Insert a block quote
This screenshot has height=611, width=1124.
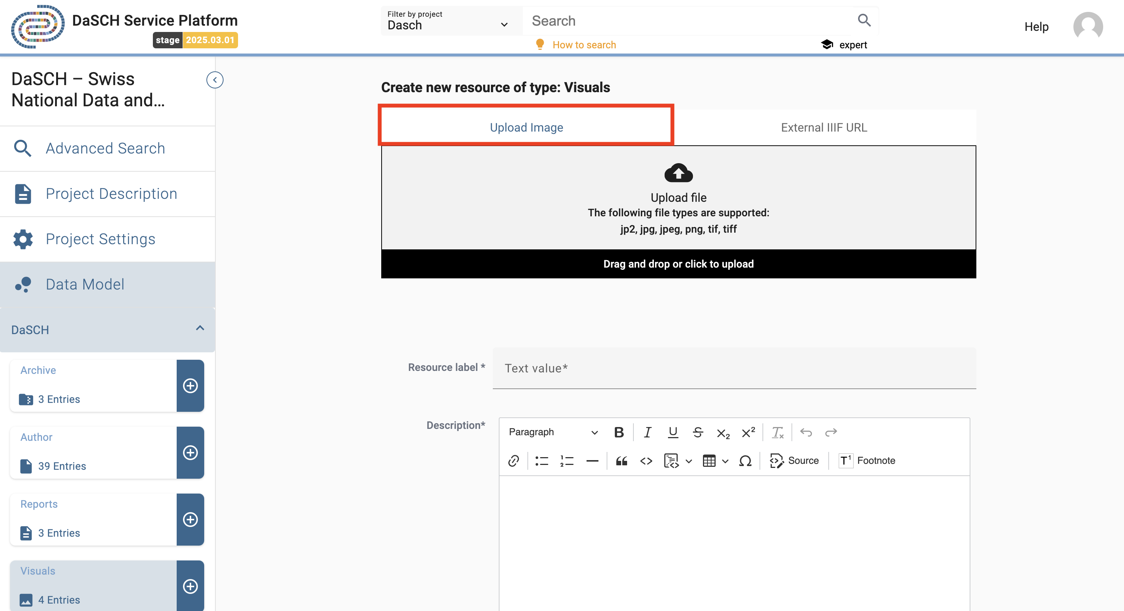pyautogui.click(x=622, y=460)
